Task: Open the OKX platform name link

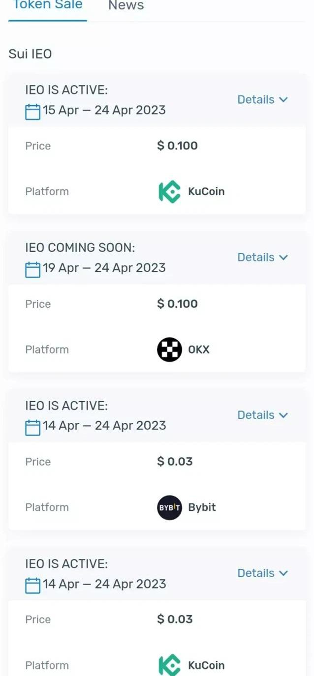Action: (x=199, y=350)
